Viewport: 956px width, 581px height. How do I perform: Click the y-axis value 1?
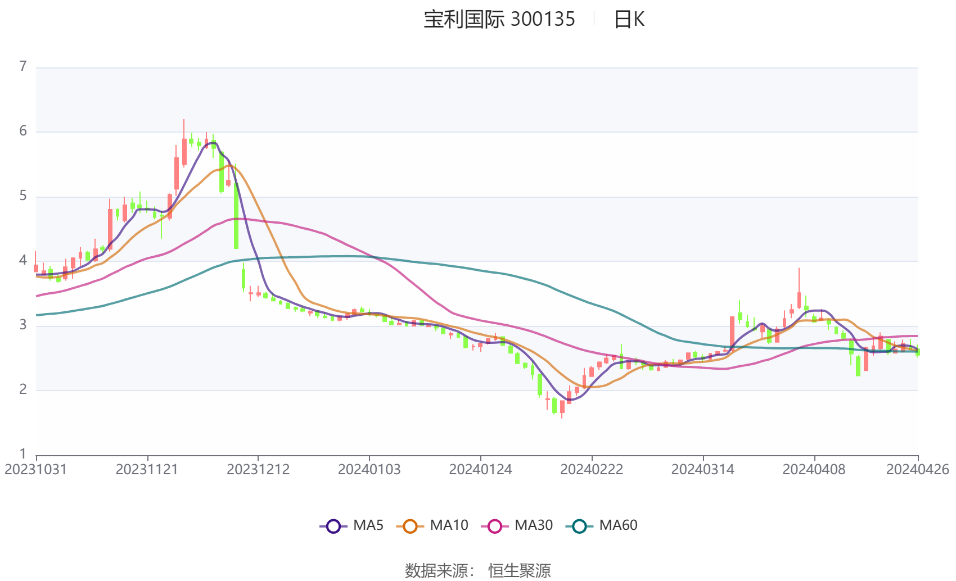pyautogui.click(x=23, y=454)
